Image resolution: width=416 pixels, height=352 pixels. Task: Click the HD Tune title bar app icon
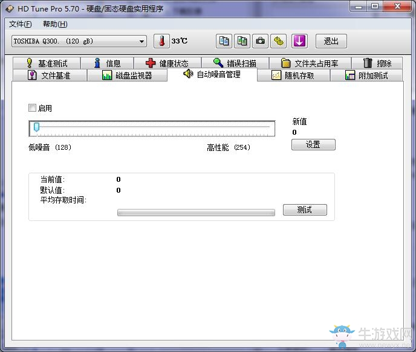coord(10,8)
